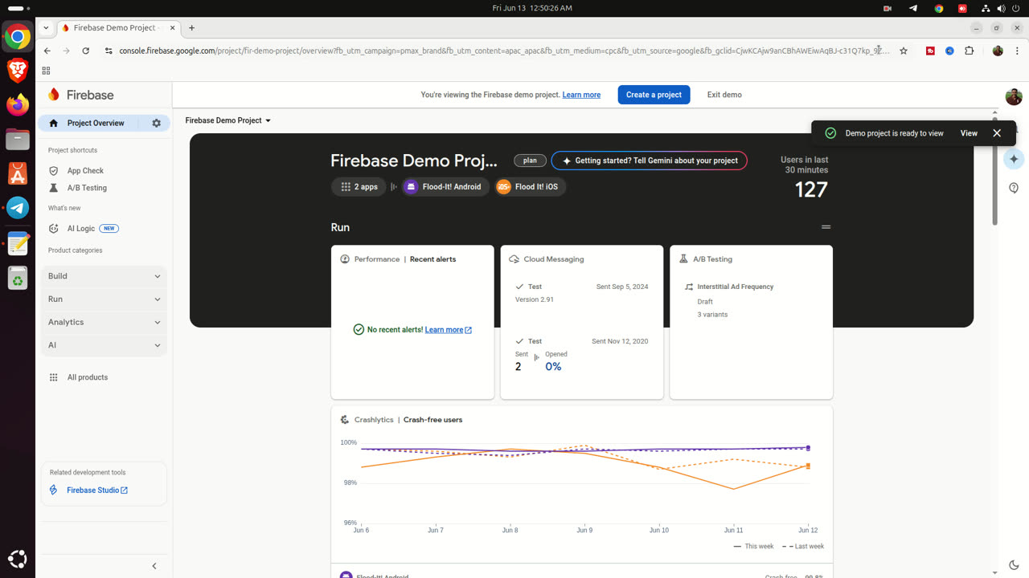Open tab search dropdown arrow
Image resolution: width=1029 pixels, height=578 pixels.
[46, 27]
